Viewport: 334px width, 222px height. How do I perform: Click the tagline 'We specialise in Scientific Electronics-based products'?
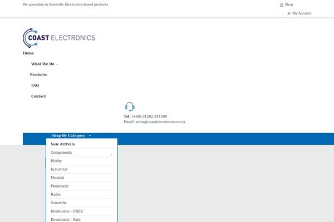click(x=65, y=4)
